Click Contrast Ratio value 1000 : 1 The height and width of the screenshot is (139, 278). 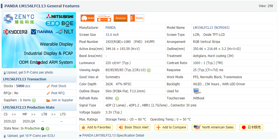tap(208, 63)
